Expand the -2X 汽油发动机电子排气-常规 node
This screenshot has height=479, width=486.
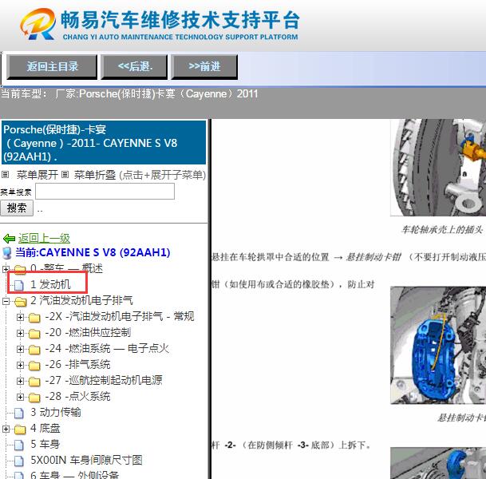coord(20,317)
